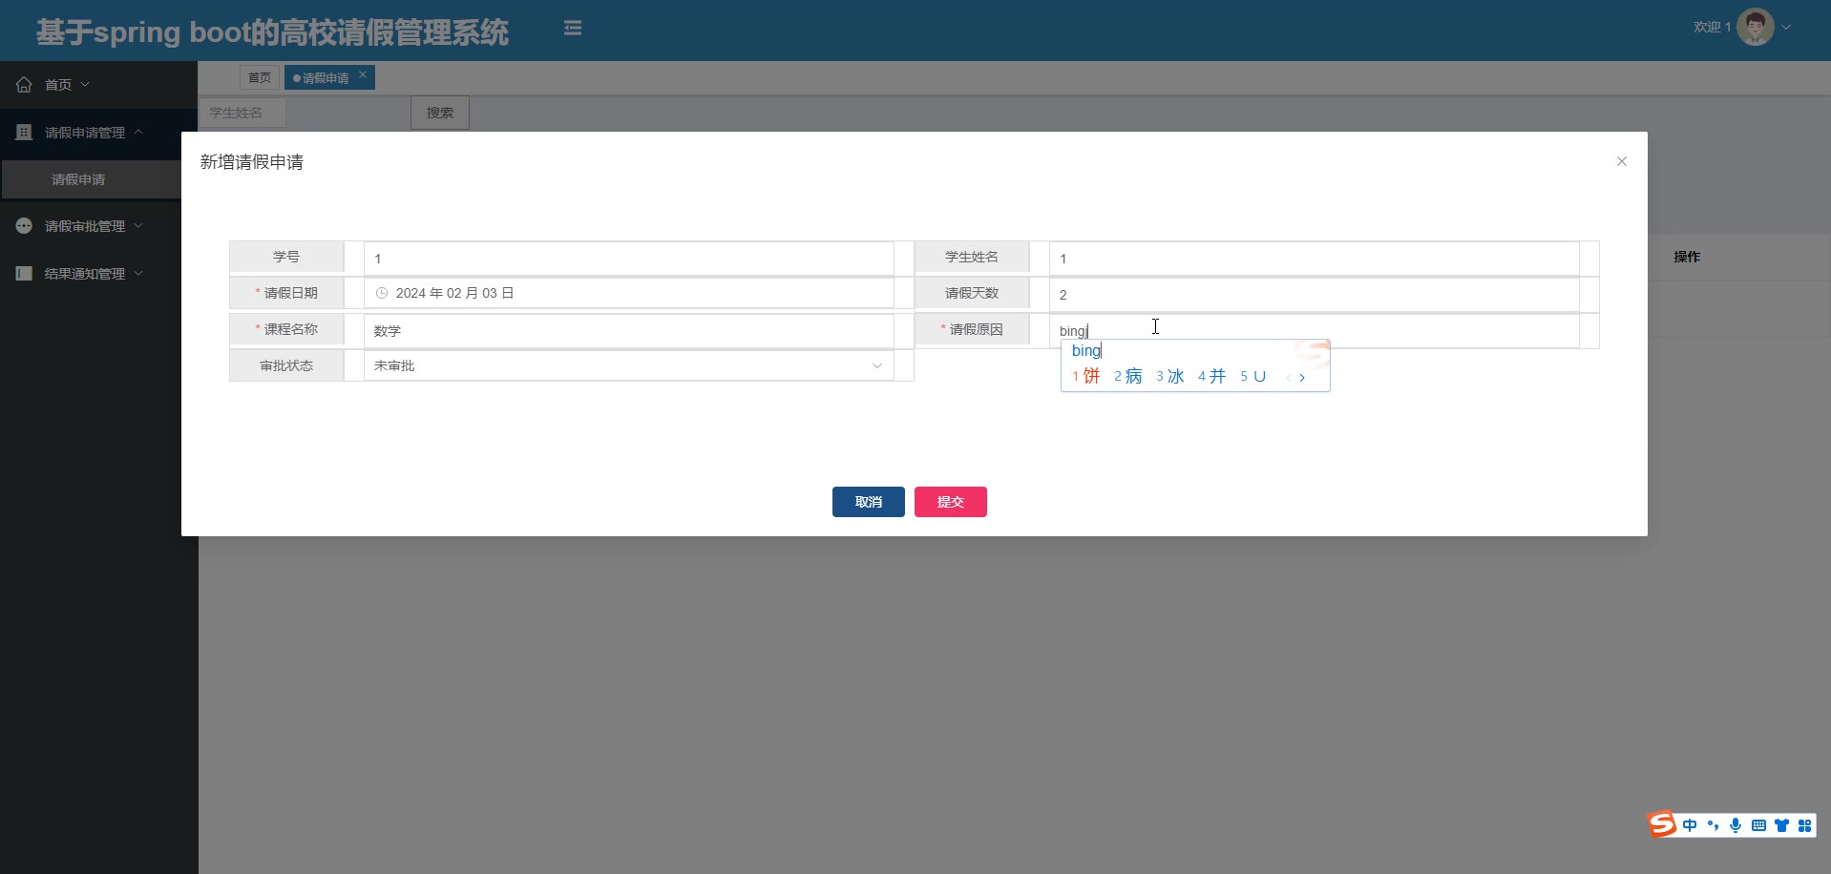Image resolution: width=1831 pixels, height=874 pixels.
Task: Click the 操作 column header
Action: click(x=1687, y=257)
